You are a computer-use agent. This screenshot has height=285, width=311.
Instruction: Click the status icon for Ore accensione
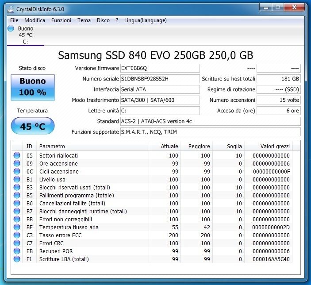point(17,163)
